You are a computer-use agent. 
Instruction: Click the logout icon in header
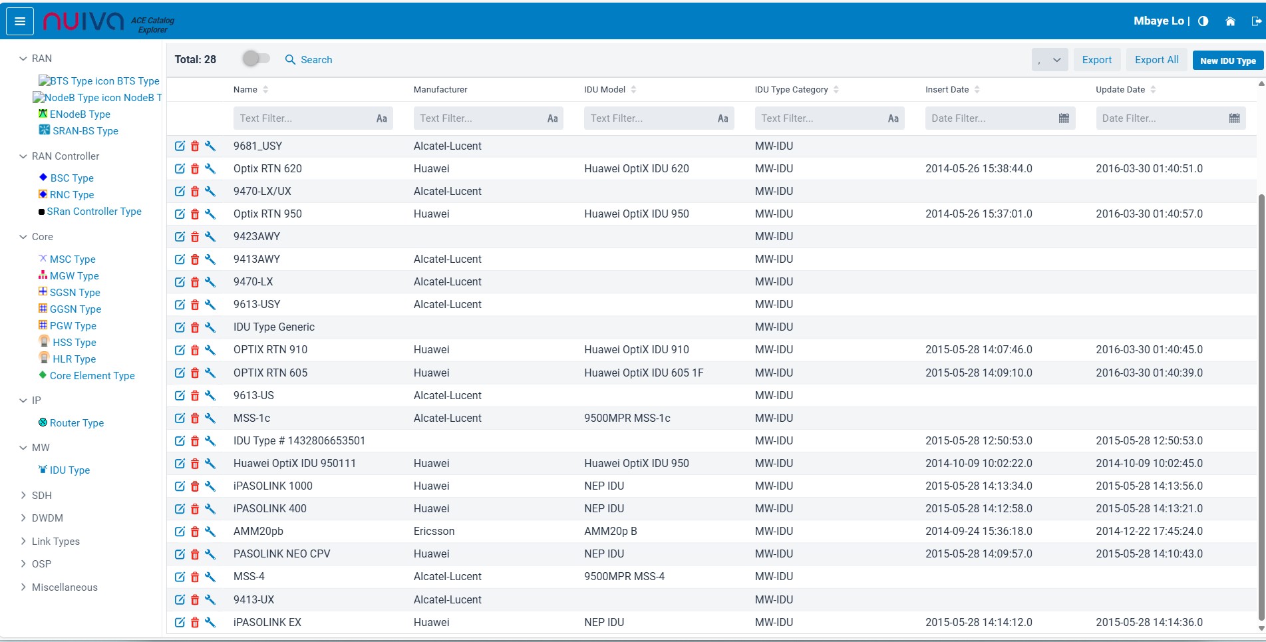point(1256,21)
